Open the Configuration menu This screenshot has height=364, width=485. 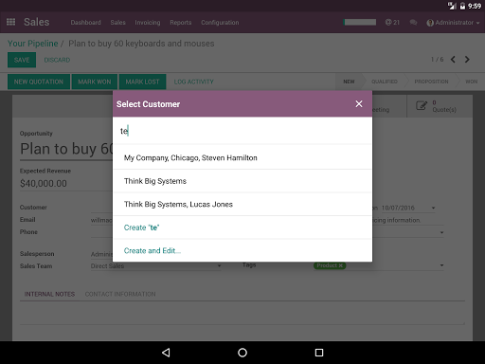220,23
